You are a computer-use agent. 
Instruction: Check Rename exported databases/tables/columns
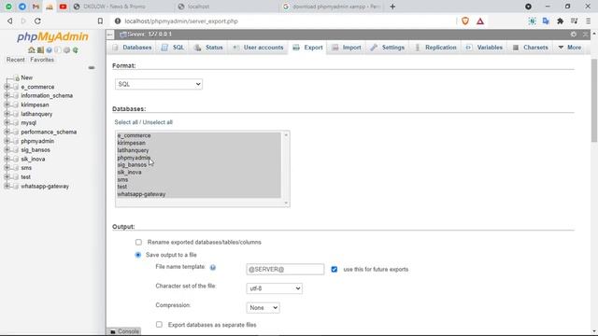tap(138, 242)
